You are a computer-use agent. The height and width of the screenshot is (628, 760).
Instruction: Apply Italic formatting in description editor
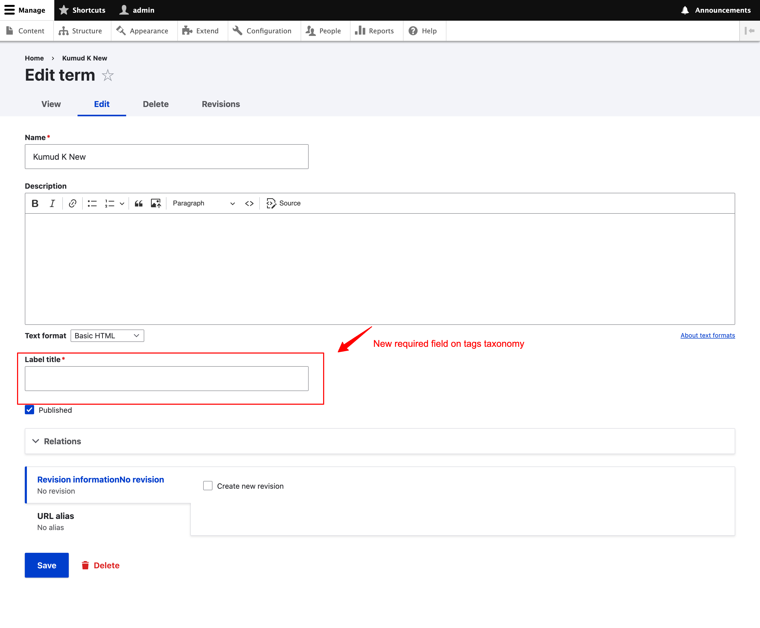point(52,203)
